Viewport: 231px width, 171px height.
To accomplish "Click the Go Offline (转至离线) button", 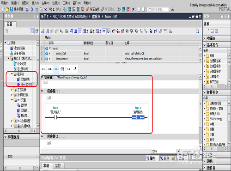I will click(108, 9).
